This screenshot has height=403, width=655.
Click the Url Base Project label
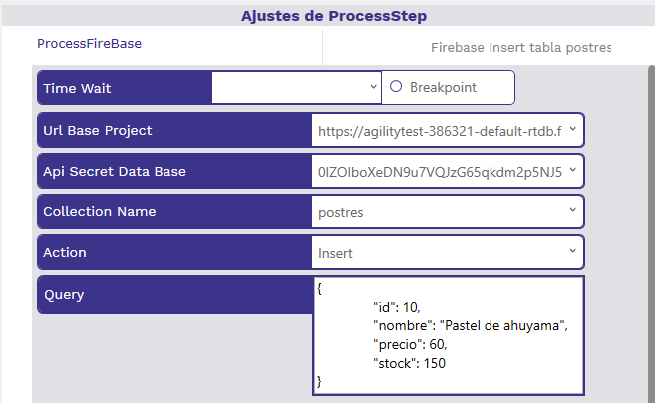click(98, 131)
